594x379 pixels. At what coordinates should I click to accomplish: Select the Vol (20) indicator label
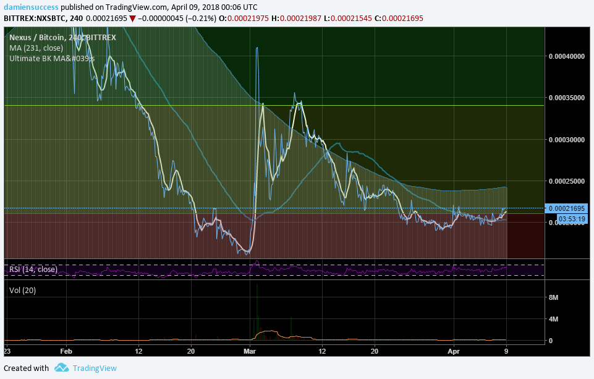(x=22, y=291)
